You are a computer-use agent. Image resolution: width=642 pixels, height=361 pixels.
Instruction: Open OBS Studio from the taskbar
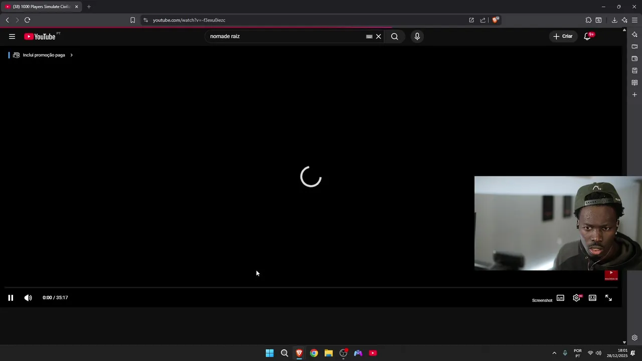point(343,353)
